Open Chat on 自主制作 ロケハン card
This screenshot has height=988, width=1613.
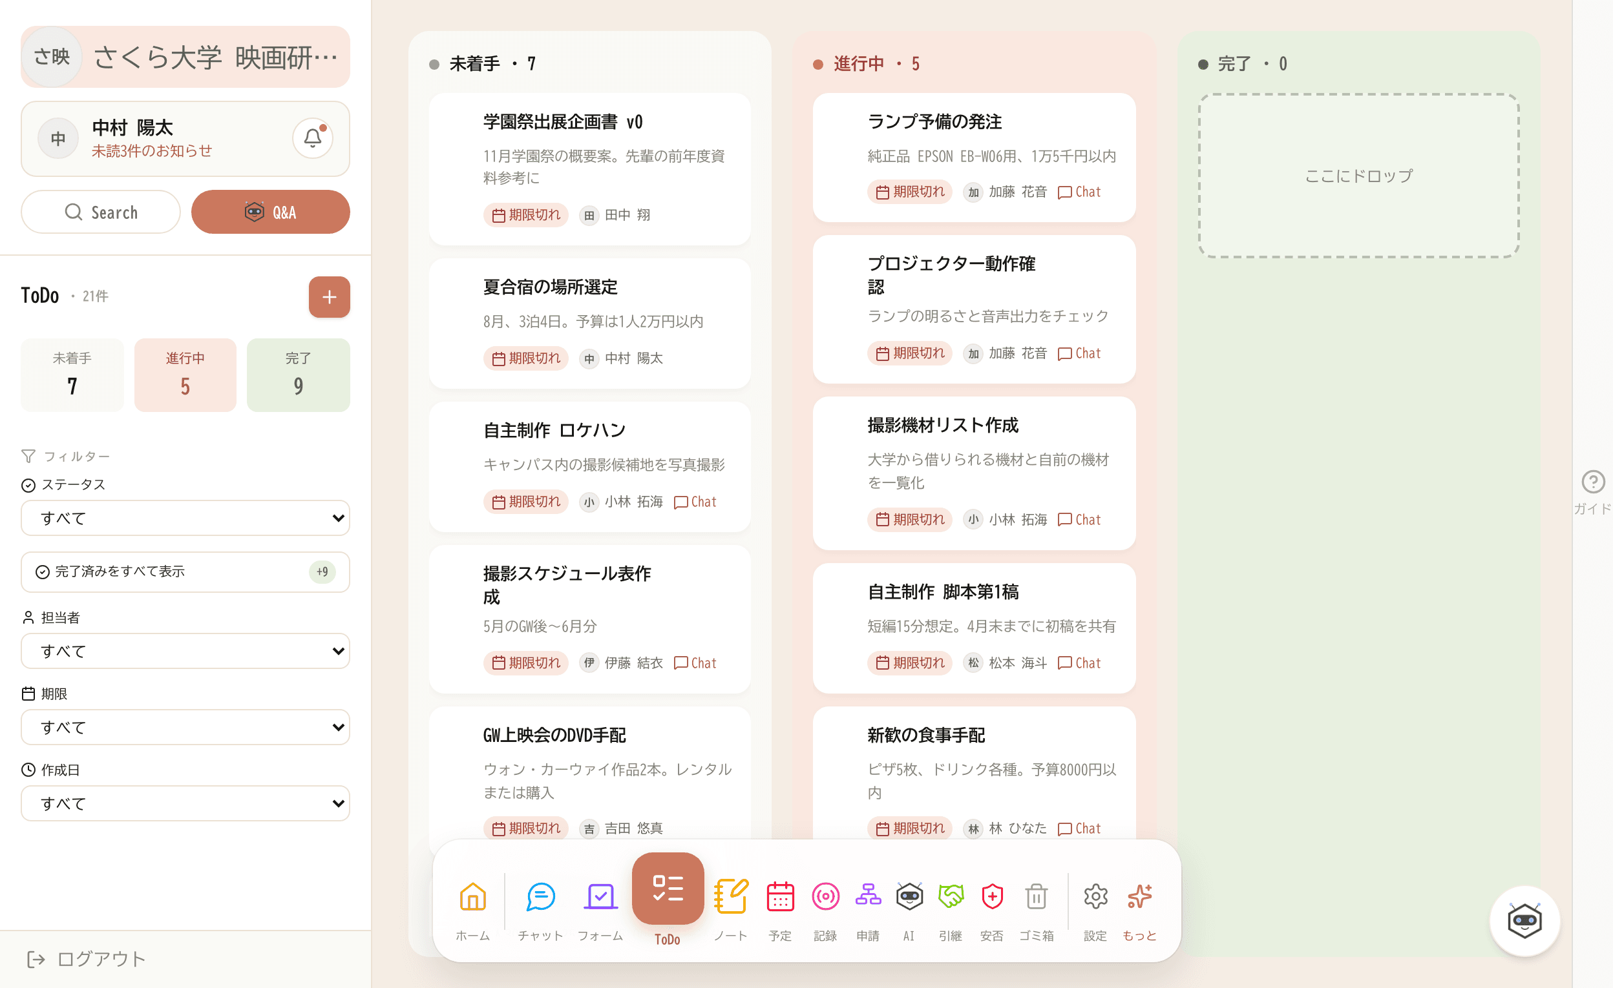(x=695, y=502)
